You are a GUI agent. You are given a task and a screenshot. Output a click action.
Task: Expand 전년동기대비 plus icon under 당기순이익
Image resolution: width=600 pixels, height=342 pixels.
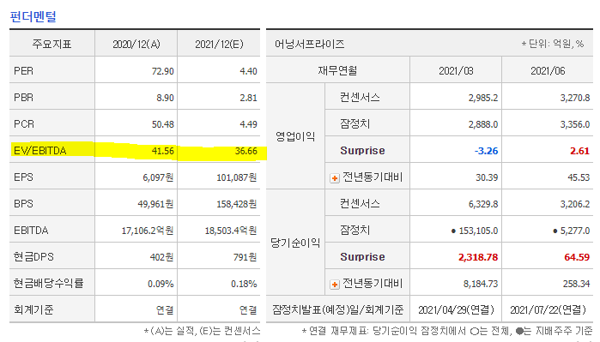pos(335,285)
